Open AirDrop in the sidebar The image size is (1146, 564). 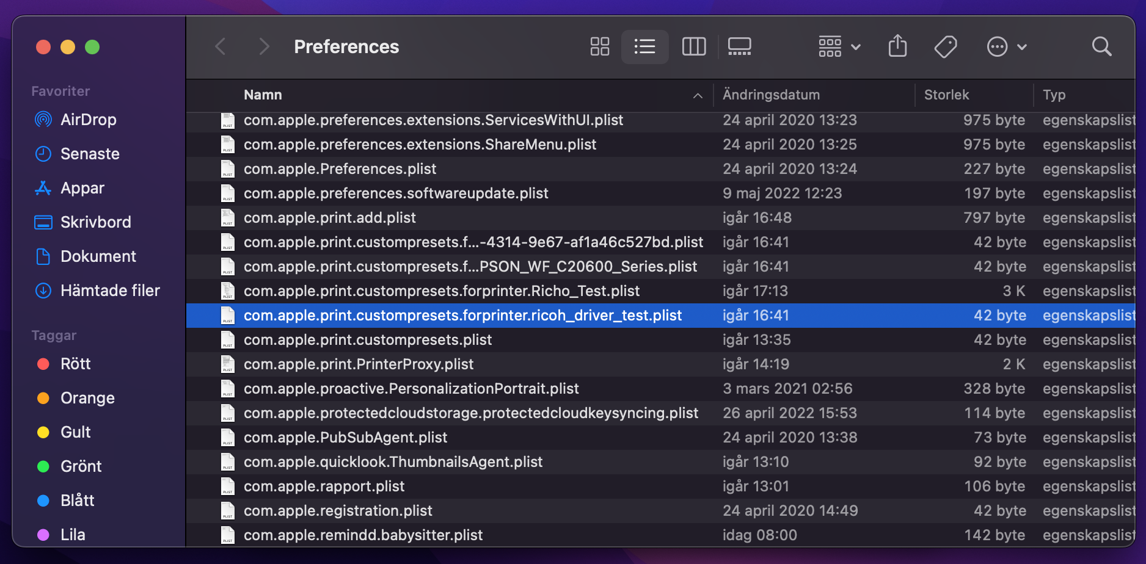pos(88,120)
